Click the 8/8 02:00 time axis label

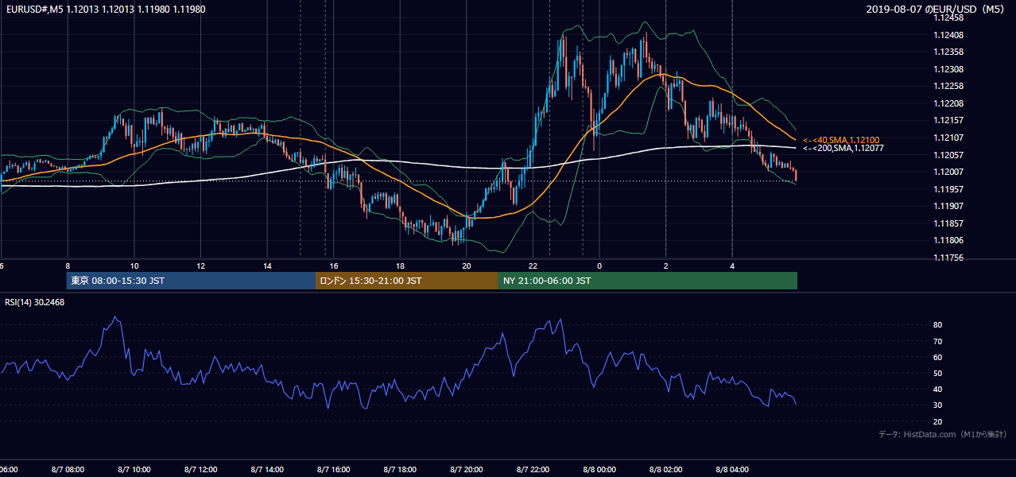666,469
